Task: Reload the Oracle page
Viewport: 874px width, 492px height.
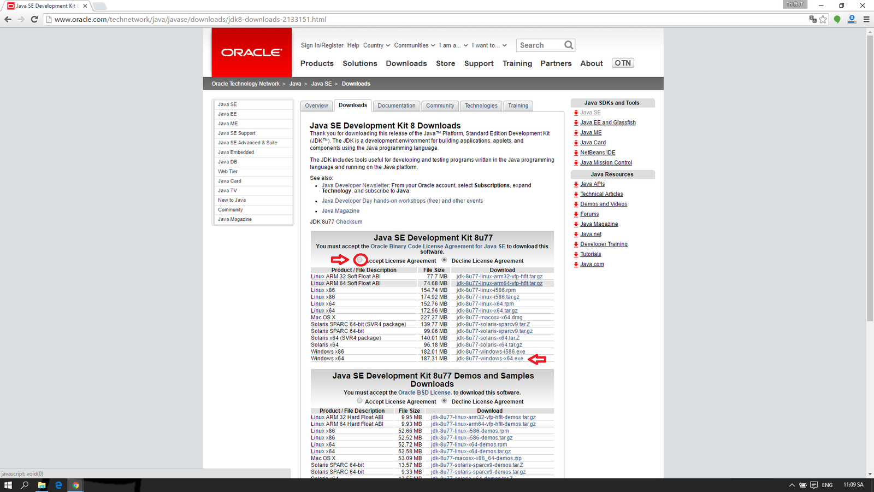Action: pyautogui.click(x=34, y=19)
